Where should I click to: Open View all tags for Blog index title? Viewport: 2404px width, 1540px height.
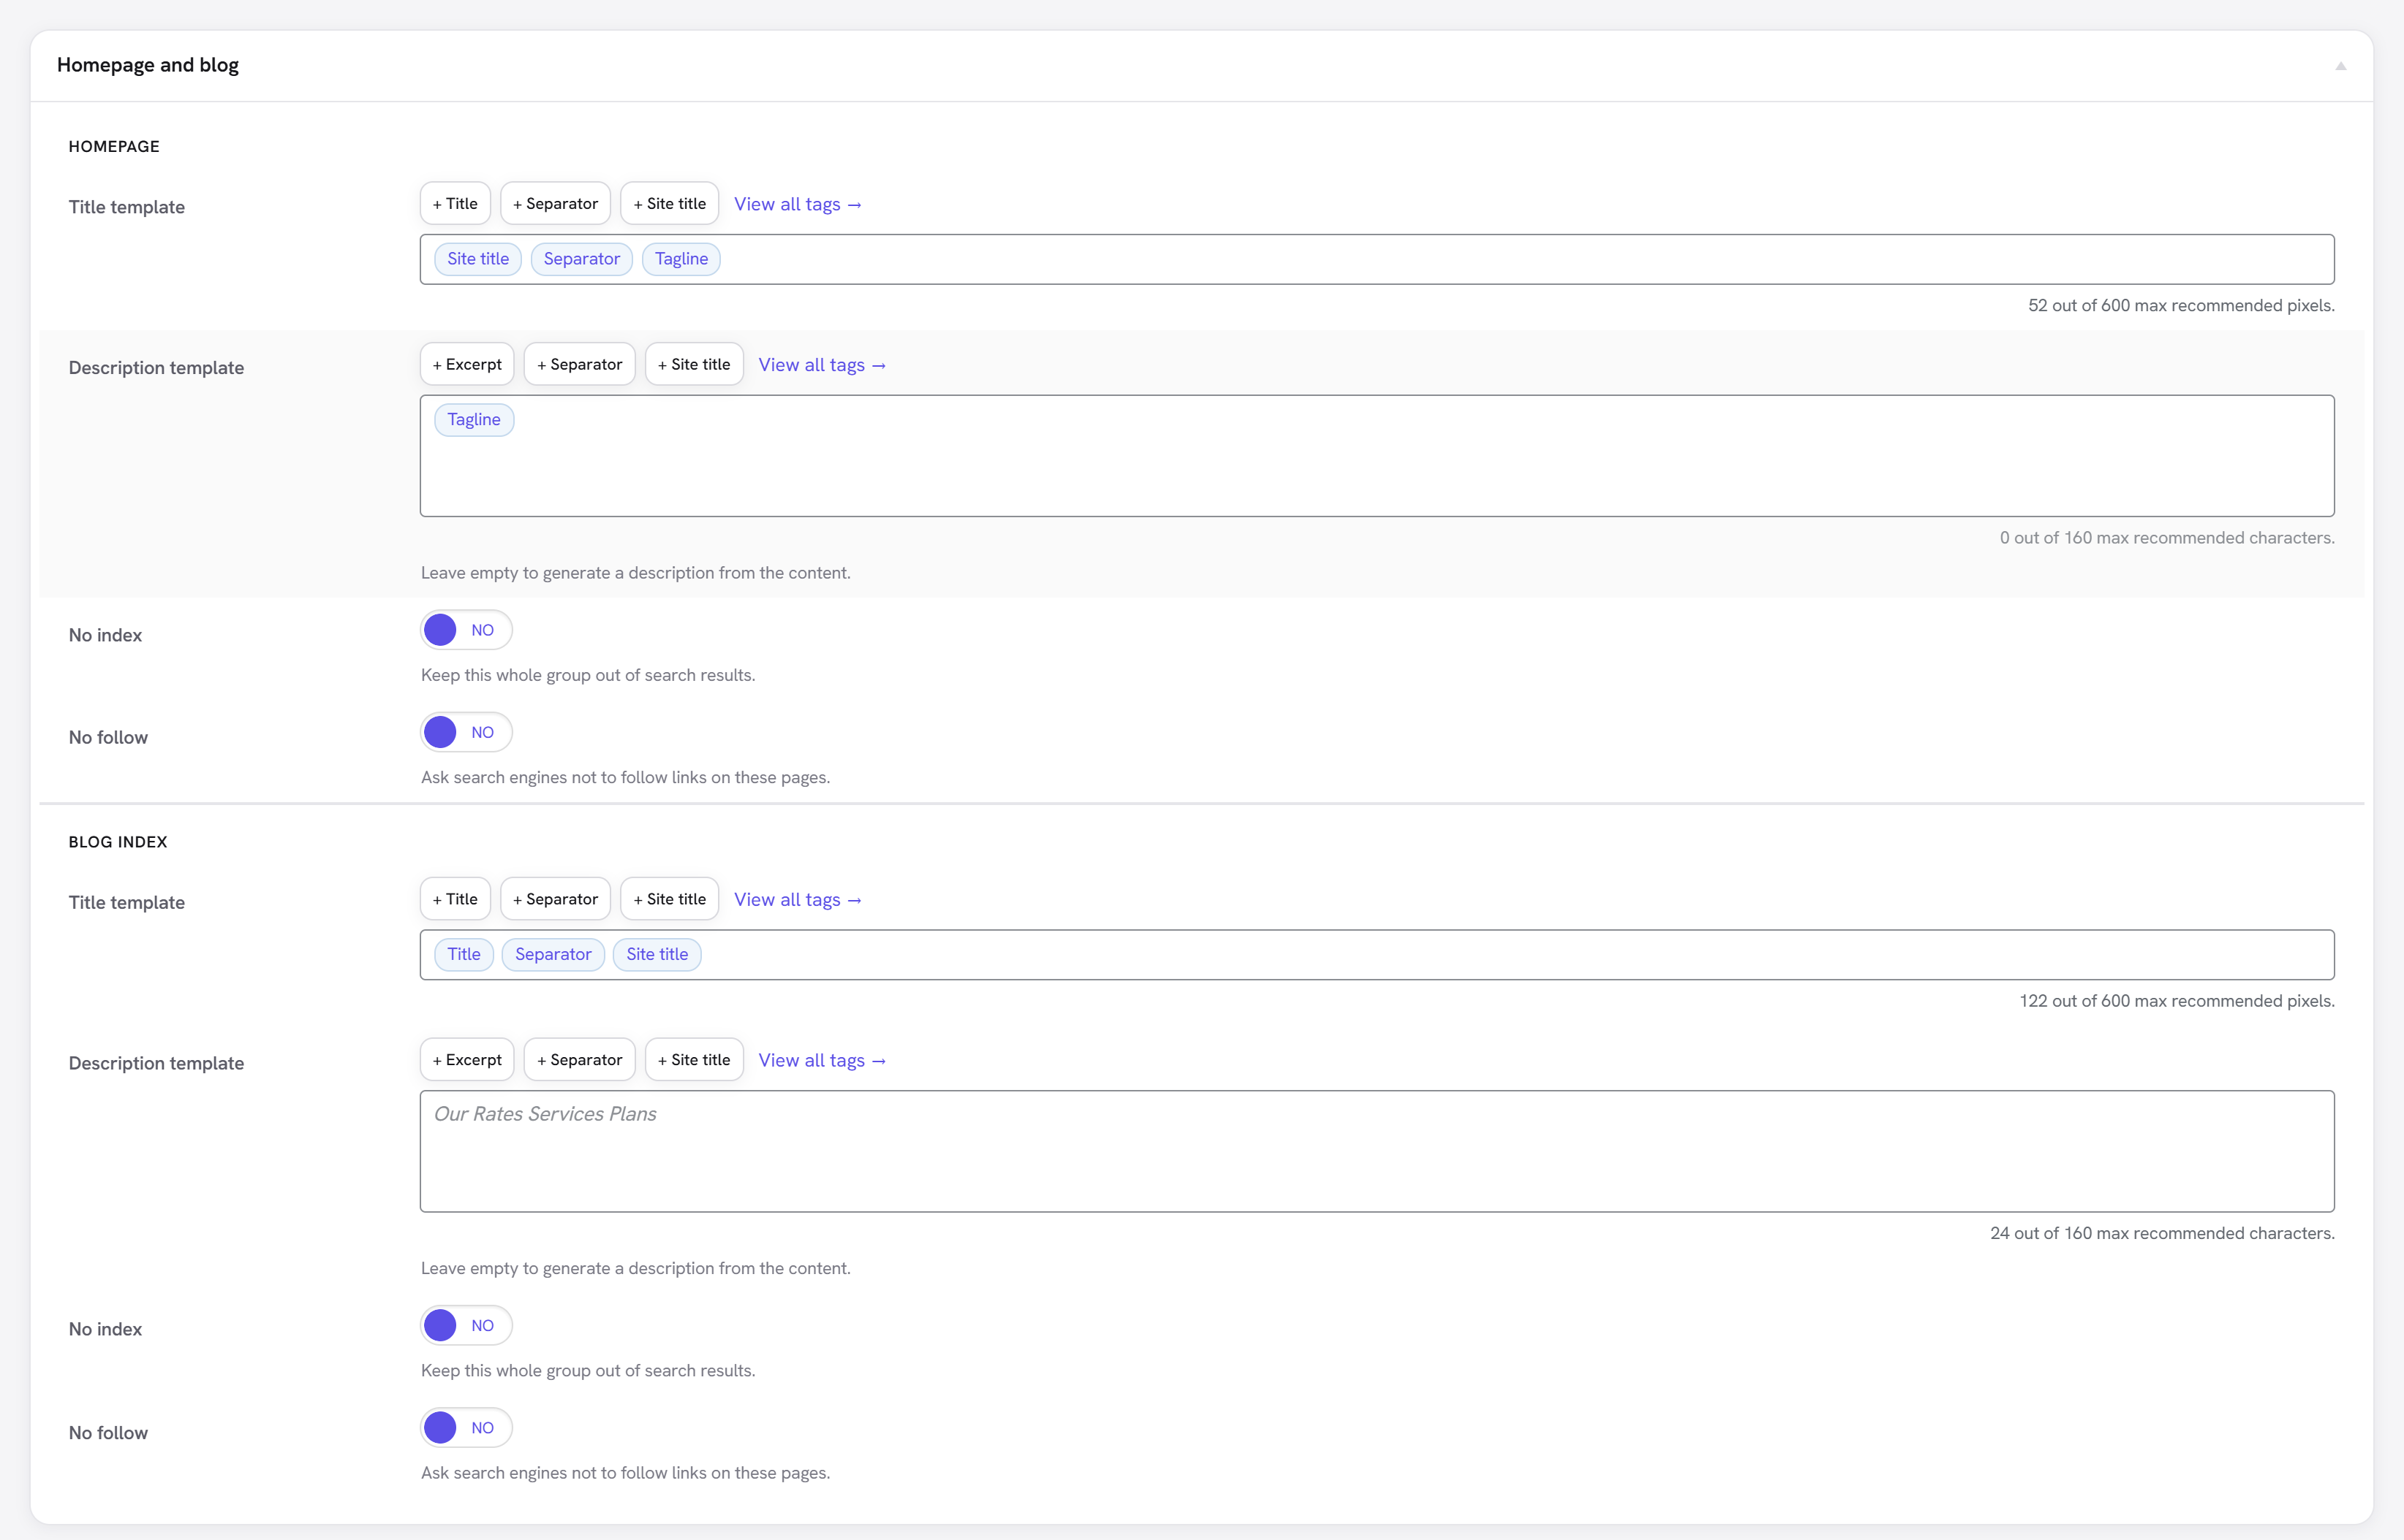click(798, 899)
